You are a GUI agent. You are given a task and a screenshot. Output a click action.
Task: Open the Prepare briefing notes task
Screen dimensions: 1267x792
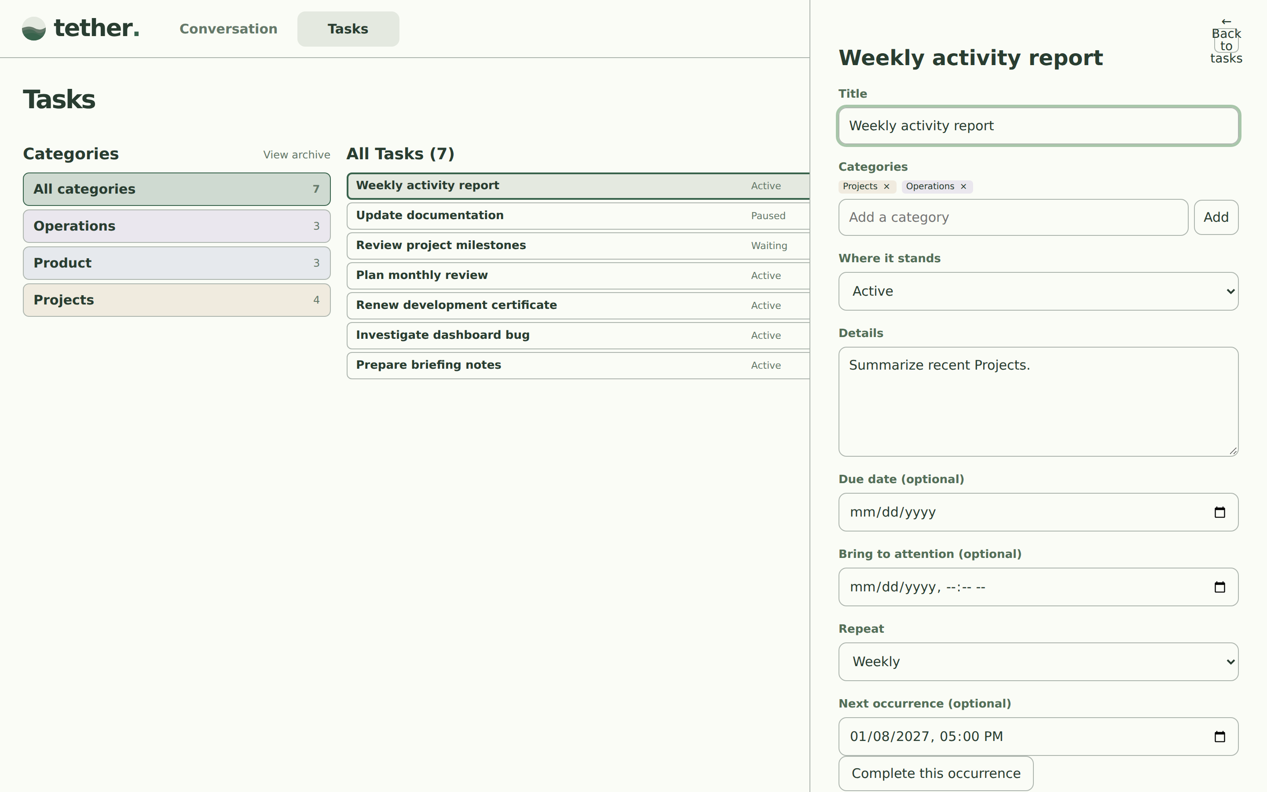click(x=578, y=365)
